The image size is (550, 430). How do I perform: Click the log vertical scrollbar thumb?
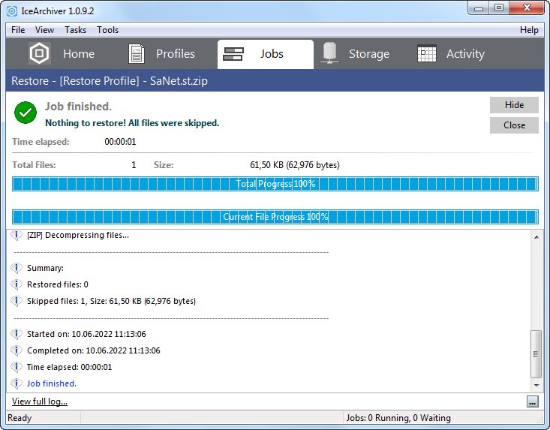point(536,354)
